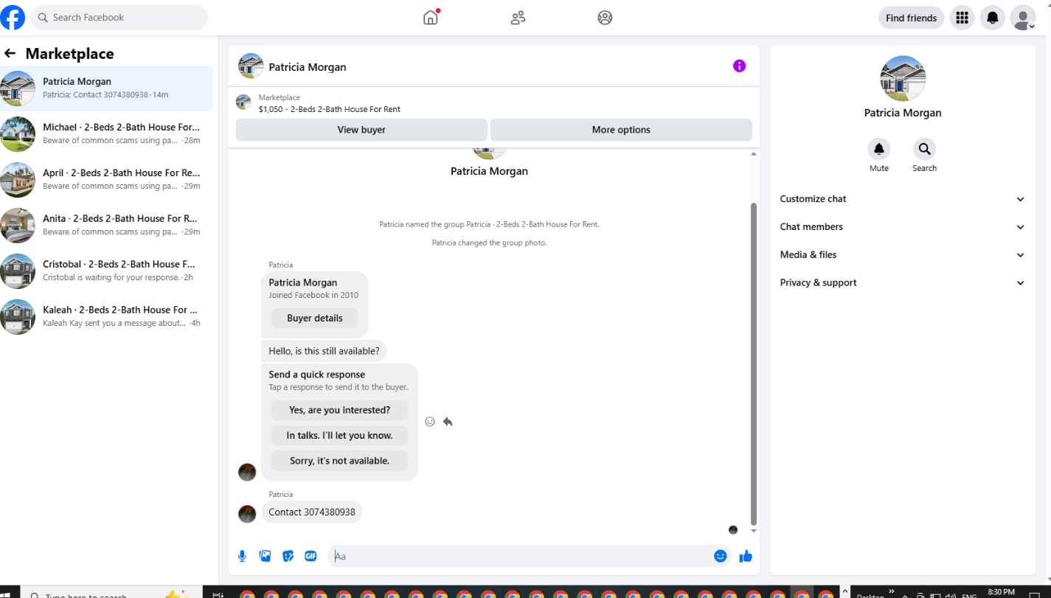Click the chat vertical scrollbar thumb
The width and height of the screenshot is (1051, 598).
753,364
